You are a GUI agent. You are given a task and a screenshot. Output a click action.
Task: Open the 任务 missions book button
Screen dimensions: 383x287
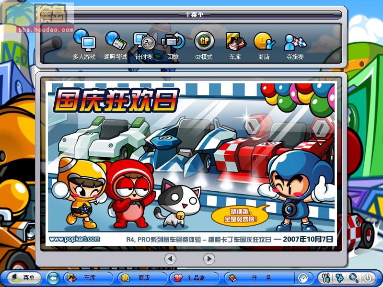[259, 278]
